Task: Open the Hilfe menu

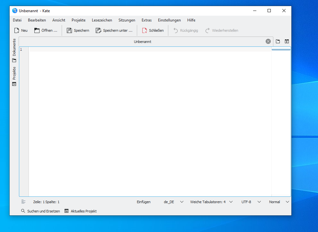Action: (191, 20)
